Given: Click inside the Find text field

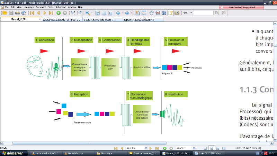Looking at the screenshot, I should [x=203, y=13].
